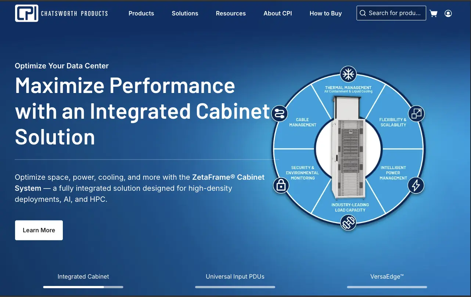Switch to the VersaEdge slide

(387, 276)
